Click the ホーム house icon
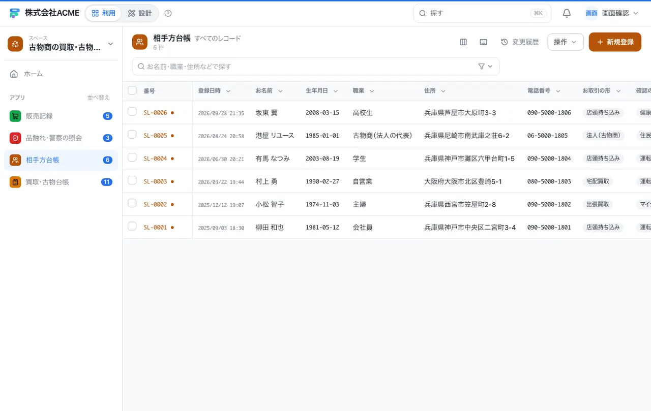 pyautogui.click(x=14, y=74)
